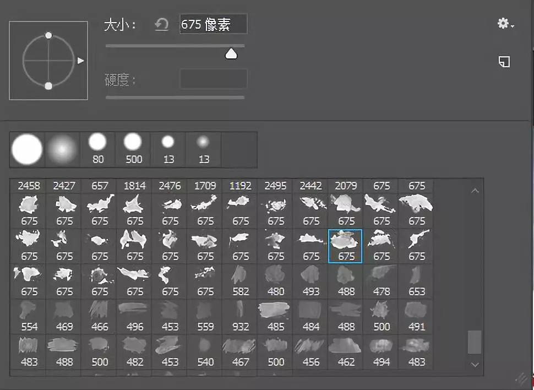Pick the brush preset labeled 554
Viewport: 534px width, 390px height.
(x=29, y=317)
